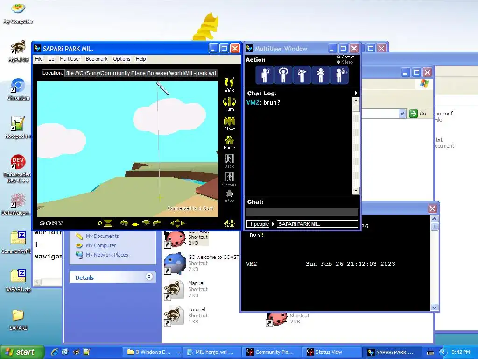Open the MyPal 68 desktop shortcut
This screenshot has height=359, width=478.
[18, 51]
